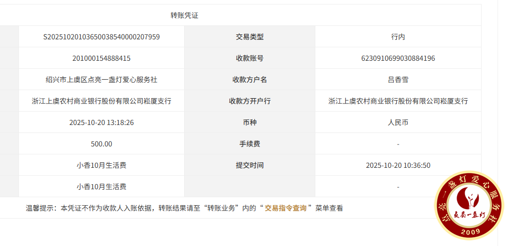Select the 行内 transaction type value

click(398, 37)
